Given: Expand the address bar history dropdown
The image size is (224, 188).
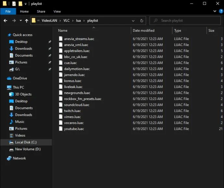Looking at the screenshot, I should pos(133,21).
